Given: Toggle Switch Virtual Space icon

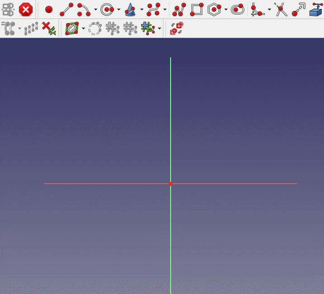Looking at the screenshot, I should [176, 28].
